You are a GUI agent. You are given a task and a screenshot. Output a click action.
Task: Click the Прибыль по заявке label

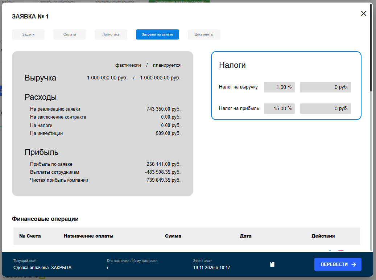[51, 164]
